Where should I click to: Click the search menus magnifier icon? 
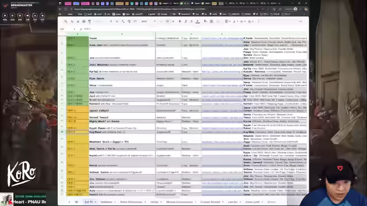point(66,21)
